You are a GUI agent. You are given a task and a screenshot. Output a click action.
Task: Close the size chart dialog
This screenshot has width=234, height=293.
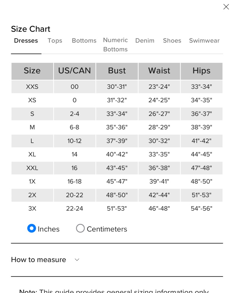pyautogui.click(x=226, y=7)
